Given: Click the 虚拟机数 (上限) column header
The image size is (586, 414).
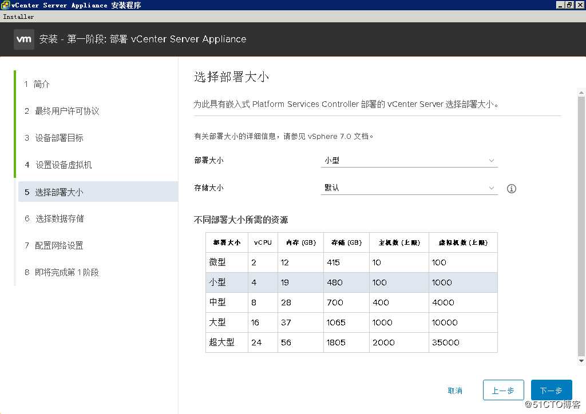Looking at the screenshot, I should click(x=463, y=242).
